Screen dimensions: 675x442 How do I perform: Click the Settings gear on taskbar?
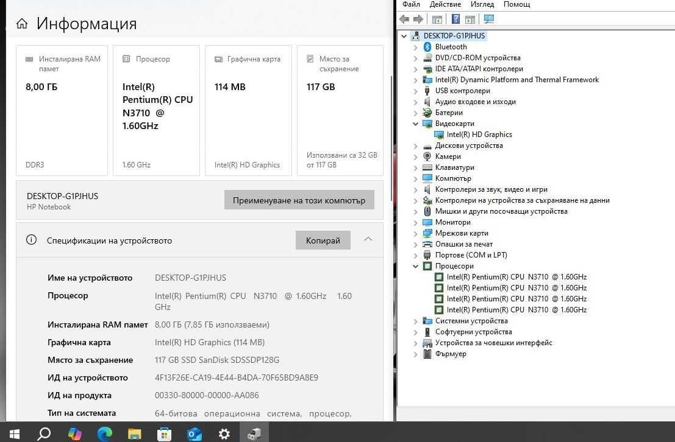(x=224, y=433)
